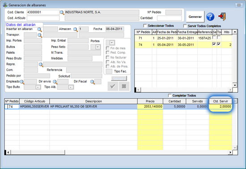The width and height of the screenshot is (246, 169).
Task: Click the Código Articulo column header
Action: (x=34, y=101)
